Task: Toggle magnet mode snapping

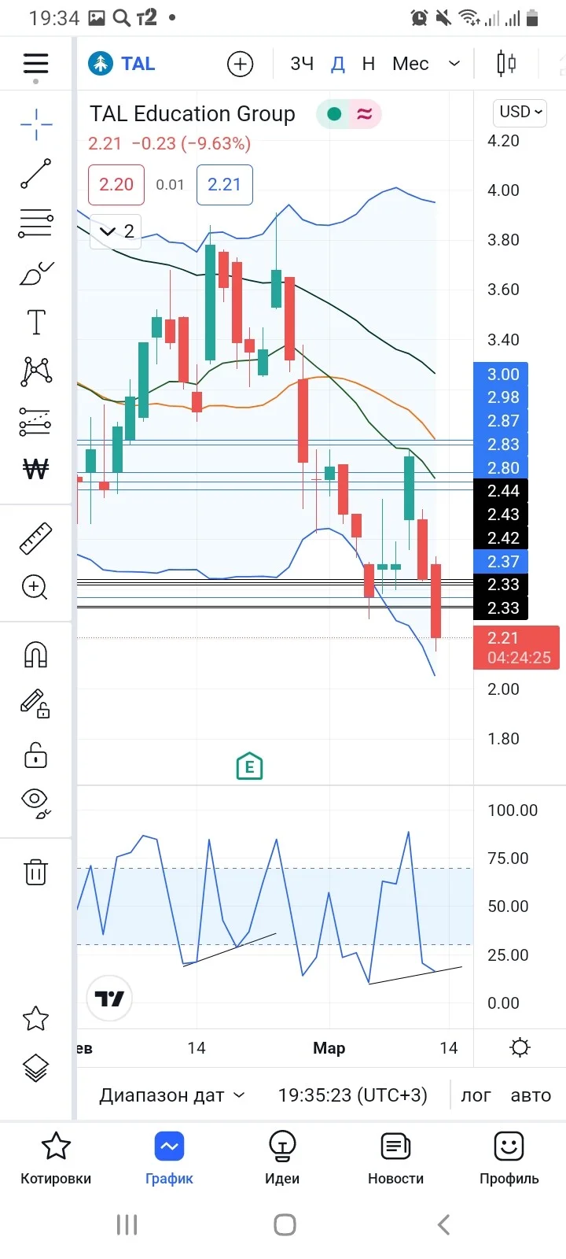Action: click(35, 655)
